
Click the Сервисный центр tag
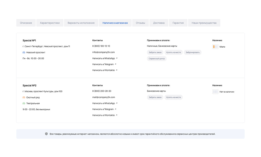(x=157, y=59)
